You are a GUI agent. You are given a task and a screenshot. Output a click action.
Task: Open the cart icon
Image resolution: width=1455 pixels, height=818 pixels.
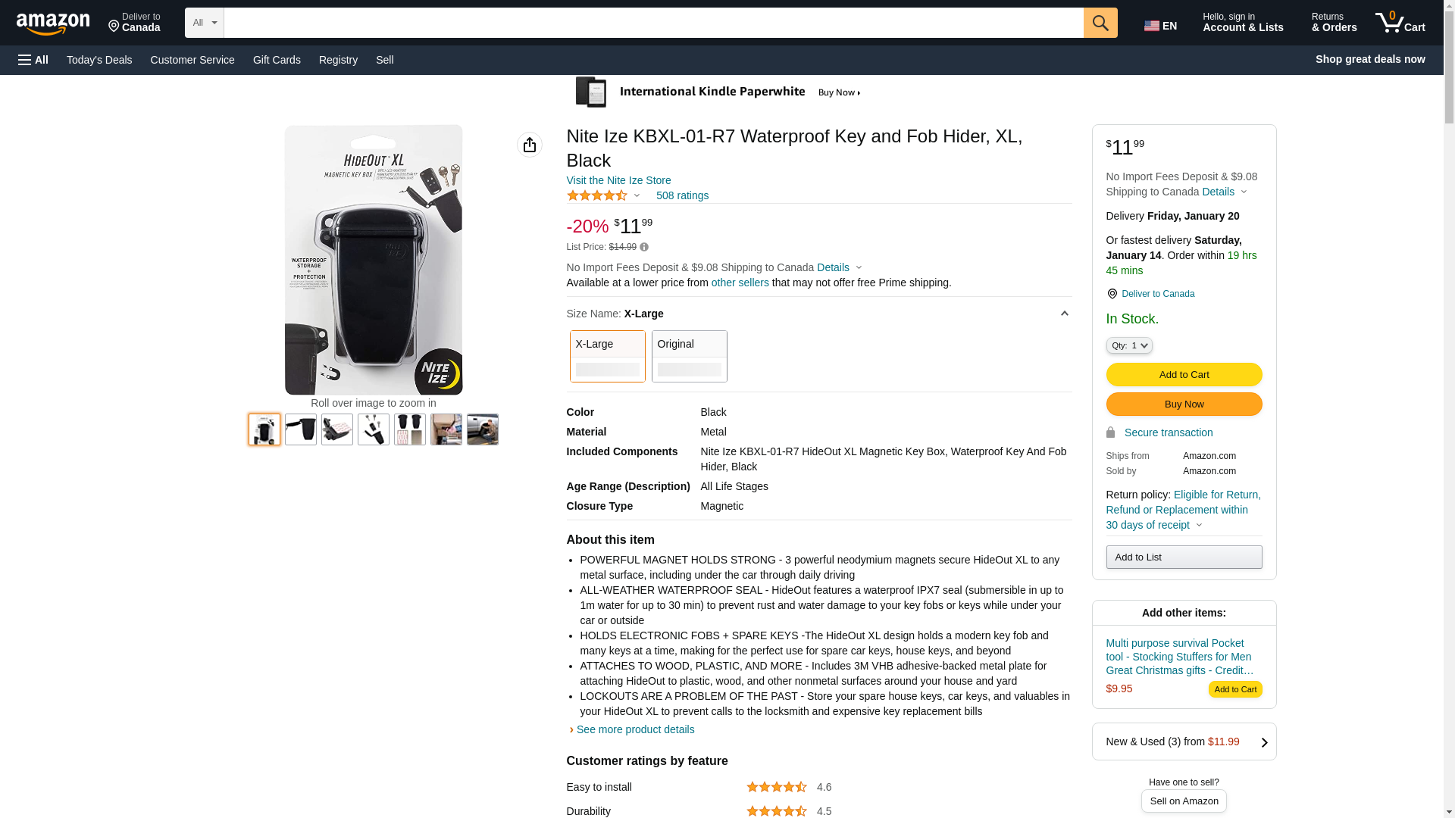coord(1400,23)
